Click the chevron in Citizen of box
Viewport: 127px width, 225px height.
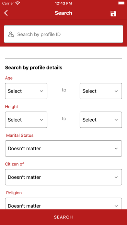click(x=116, y=177)
